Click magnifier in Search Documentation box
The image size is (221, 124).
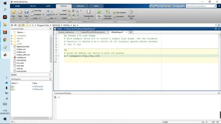click(x=215, y=6)
